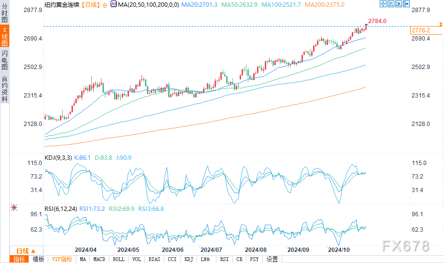Image resolution: width=444 pixels, height=263 pixels.
Task: Switch to the 模板 tab
Action: pyautogui.click(x=38, y=259)
